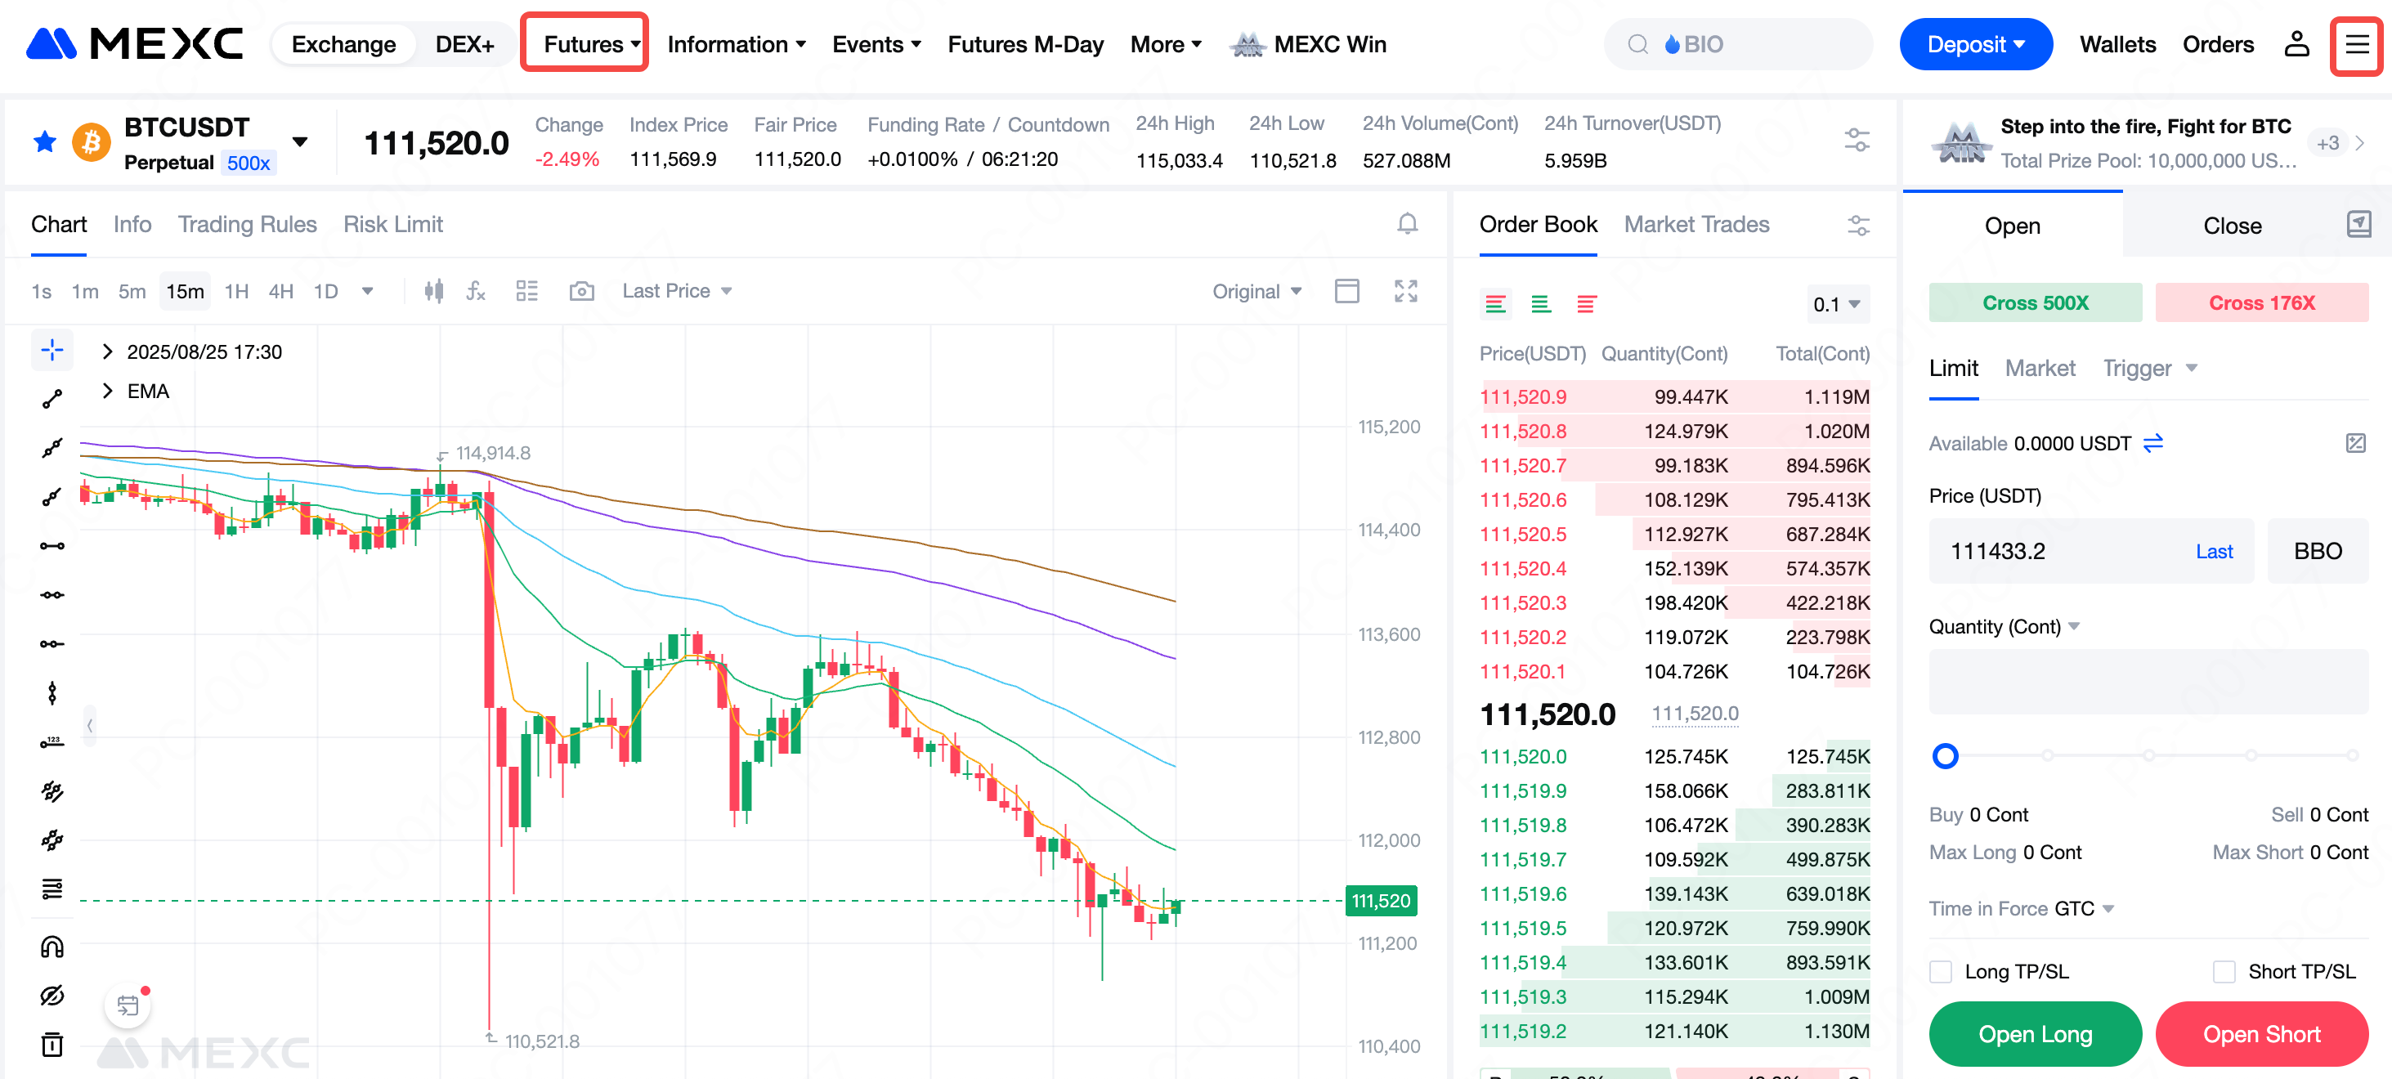The height and width of the screenshot is (1079, 2392).
Task: Open the indicators fx icon
Action: 476,292
